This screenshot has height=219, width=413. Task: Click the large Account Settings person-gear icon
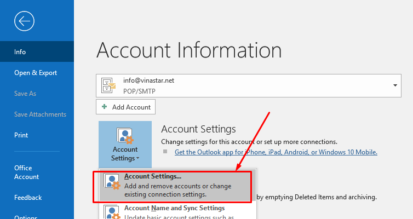(125, 135)
